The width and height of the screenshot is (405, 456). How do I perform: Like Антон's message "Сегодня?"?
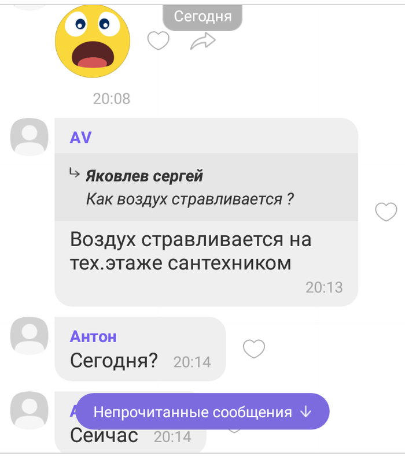[x=254, y=349]
